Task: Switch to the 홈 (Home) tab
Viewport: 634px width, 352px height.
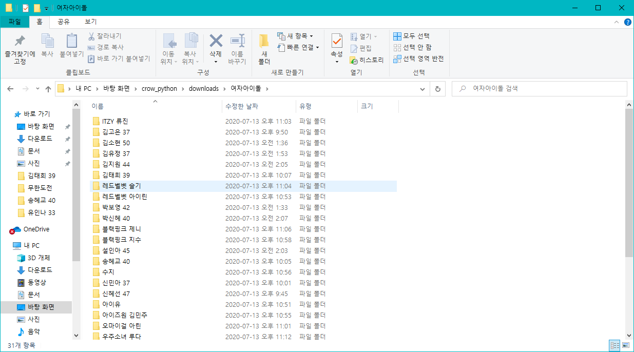Action: (39, 22)
